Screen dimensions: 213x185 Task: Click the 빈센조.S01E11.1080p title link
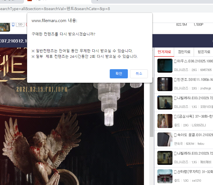(x=195, y=80)
